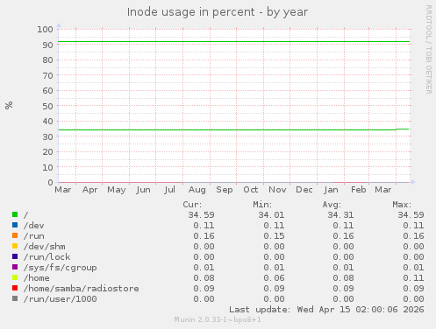Viewport: 436px width, 329px height.
Task: Click the red swatch for /home/samba/radiostore
Action: (x=15, y=288)
